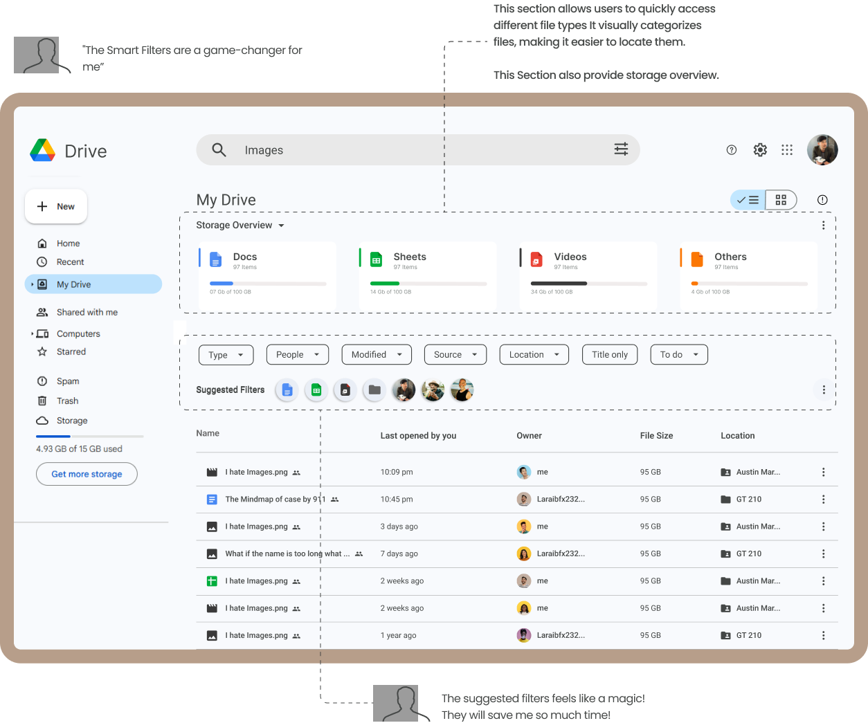868x723 pixels.
Task: Click the search magnifier icon
Action: point(219,149)
